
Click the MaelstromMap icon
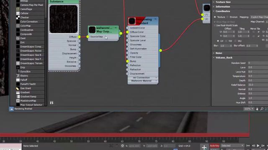click(18, 101)
